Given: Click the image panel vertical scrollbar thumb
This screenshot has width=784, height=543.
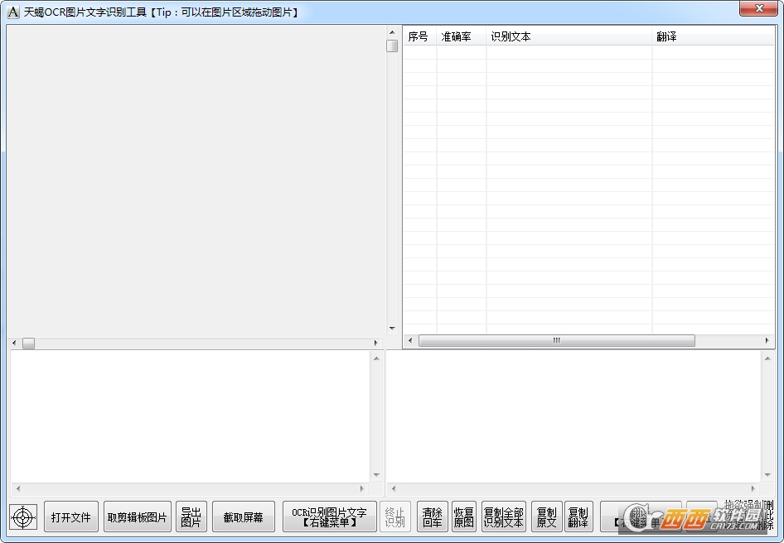Looking at the screenshot, I should coord(392,46).
